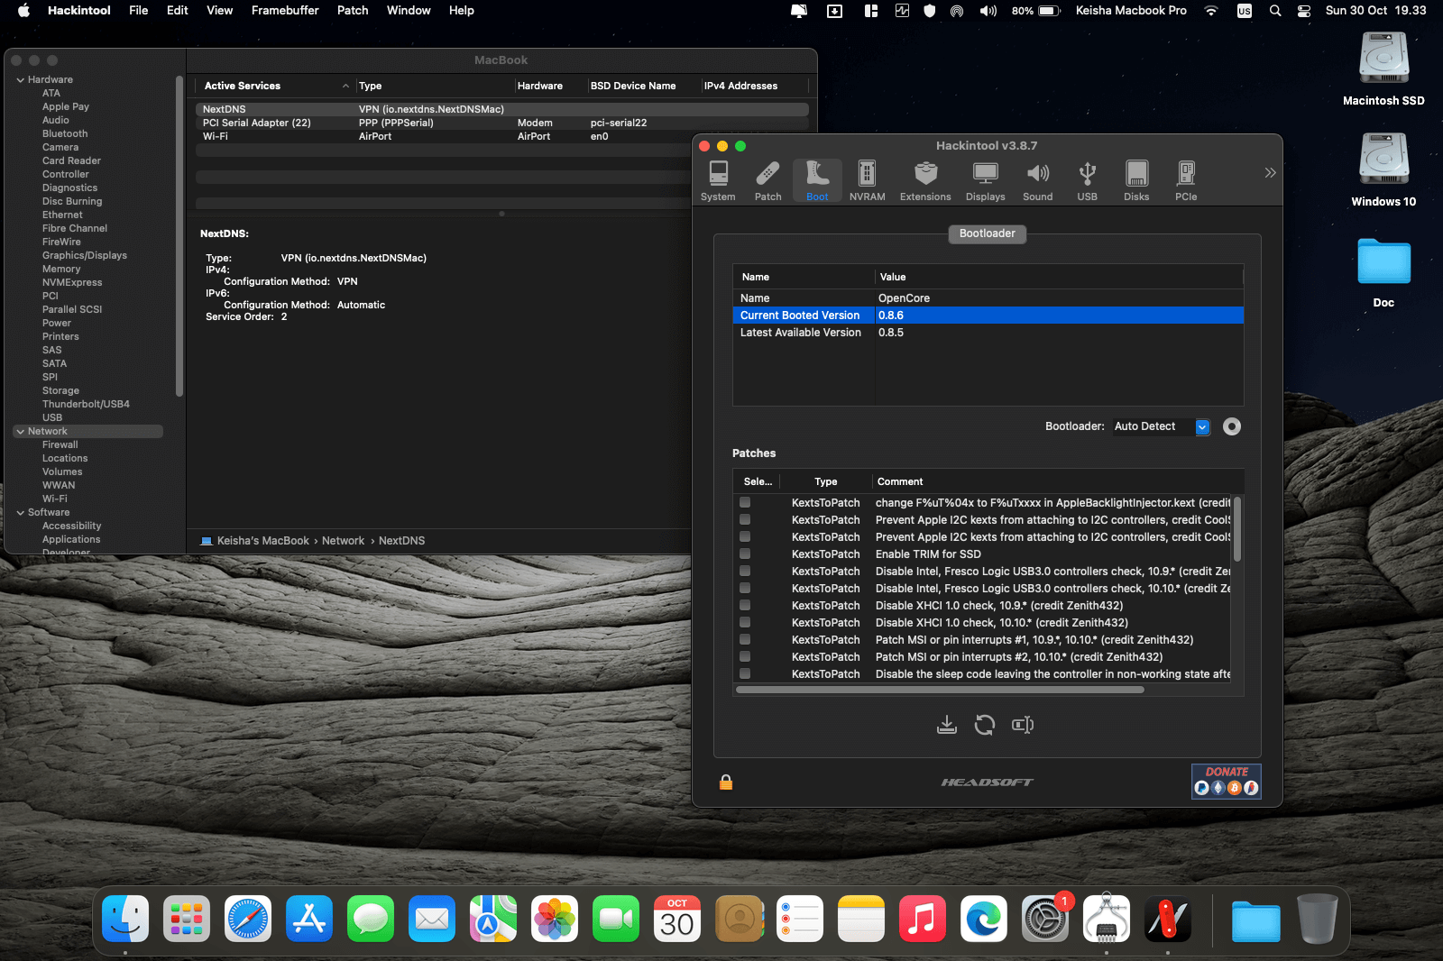Select Wi-Fi row in Active Services
The width and height of the screenshot is (1443, 961).
216,137
